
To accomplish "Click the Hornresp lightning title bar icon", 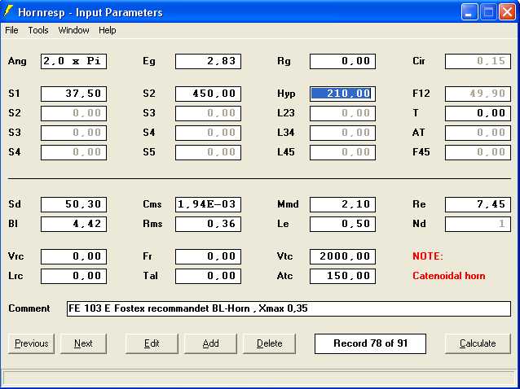I will [8, 11].
